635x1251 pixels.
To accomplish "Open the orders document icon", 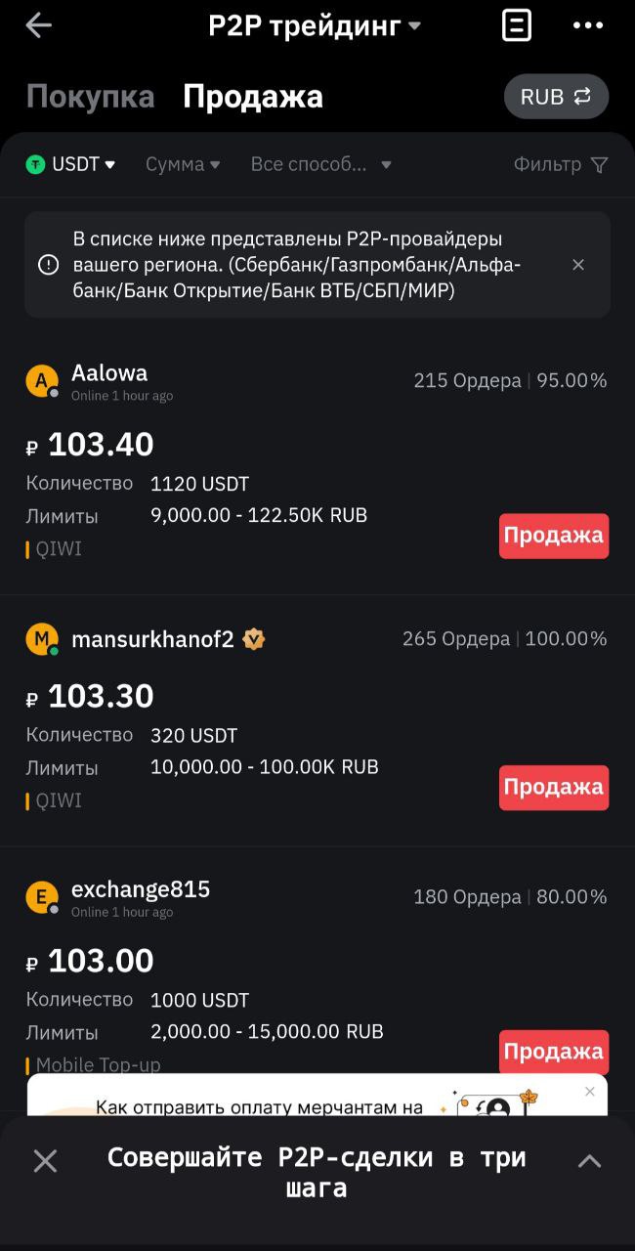I will click(517, 25).
